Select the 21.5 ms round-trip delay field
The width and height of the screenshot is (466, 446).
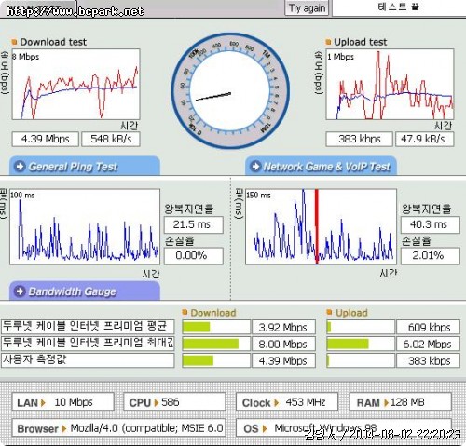[194, 224]
